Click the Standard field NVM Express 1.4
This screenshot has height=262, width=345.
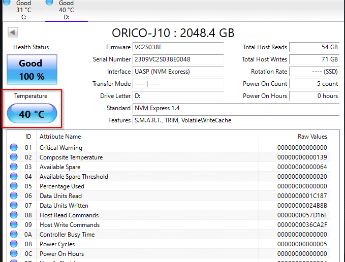pyautogui.click(x=236, y=108)
